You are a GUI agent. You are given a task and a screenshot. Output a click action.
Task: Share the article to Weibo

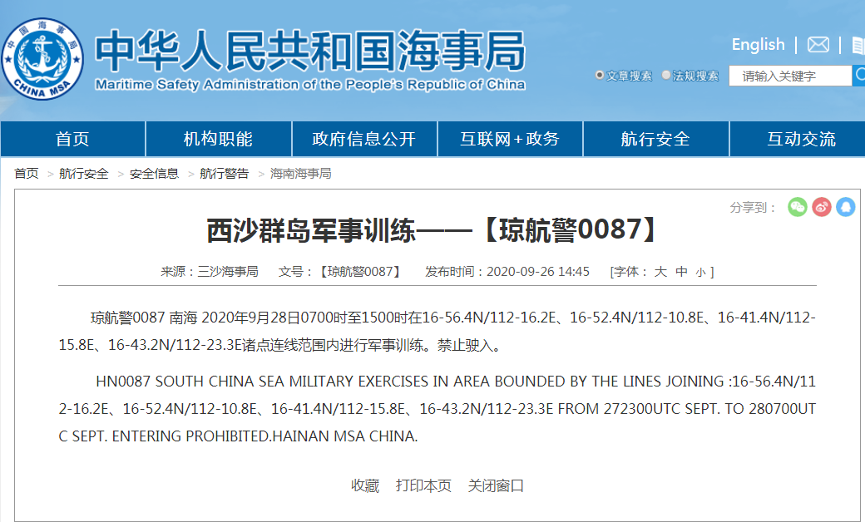[822, 207]
